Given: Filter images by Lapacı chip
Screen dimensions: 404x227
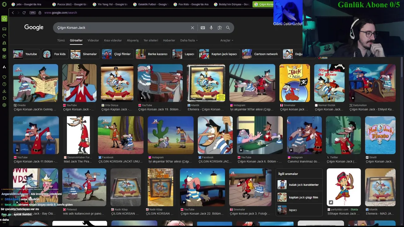Looking at the screenshot, I should [185, 54].
